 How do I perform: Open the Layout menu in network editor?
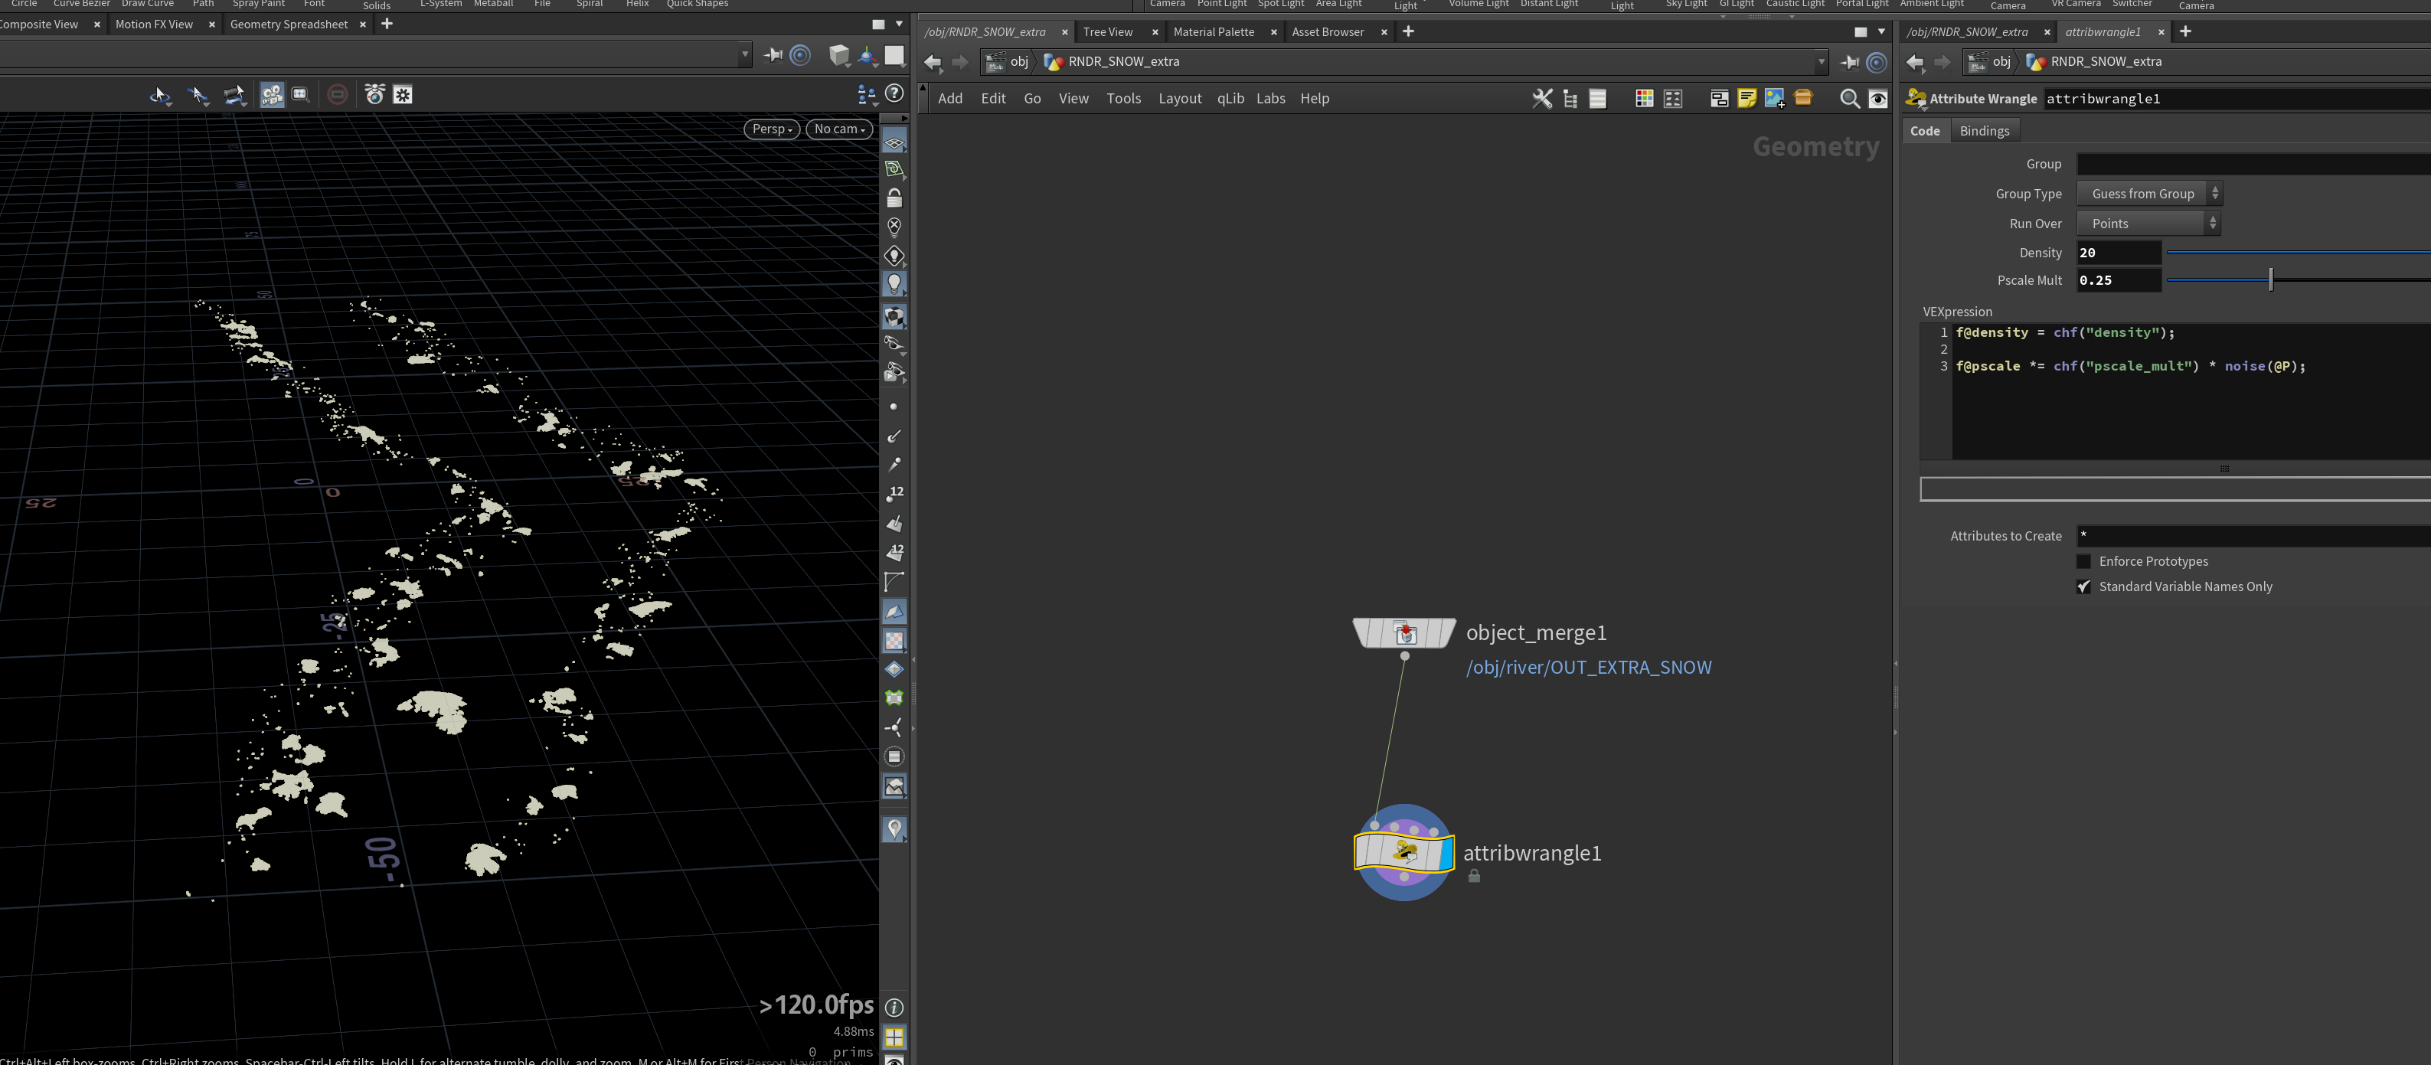(1180, 99)
